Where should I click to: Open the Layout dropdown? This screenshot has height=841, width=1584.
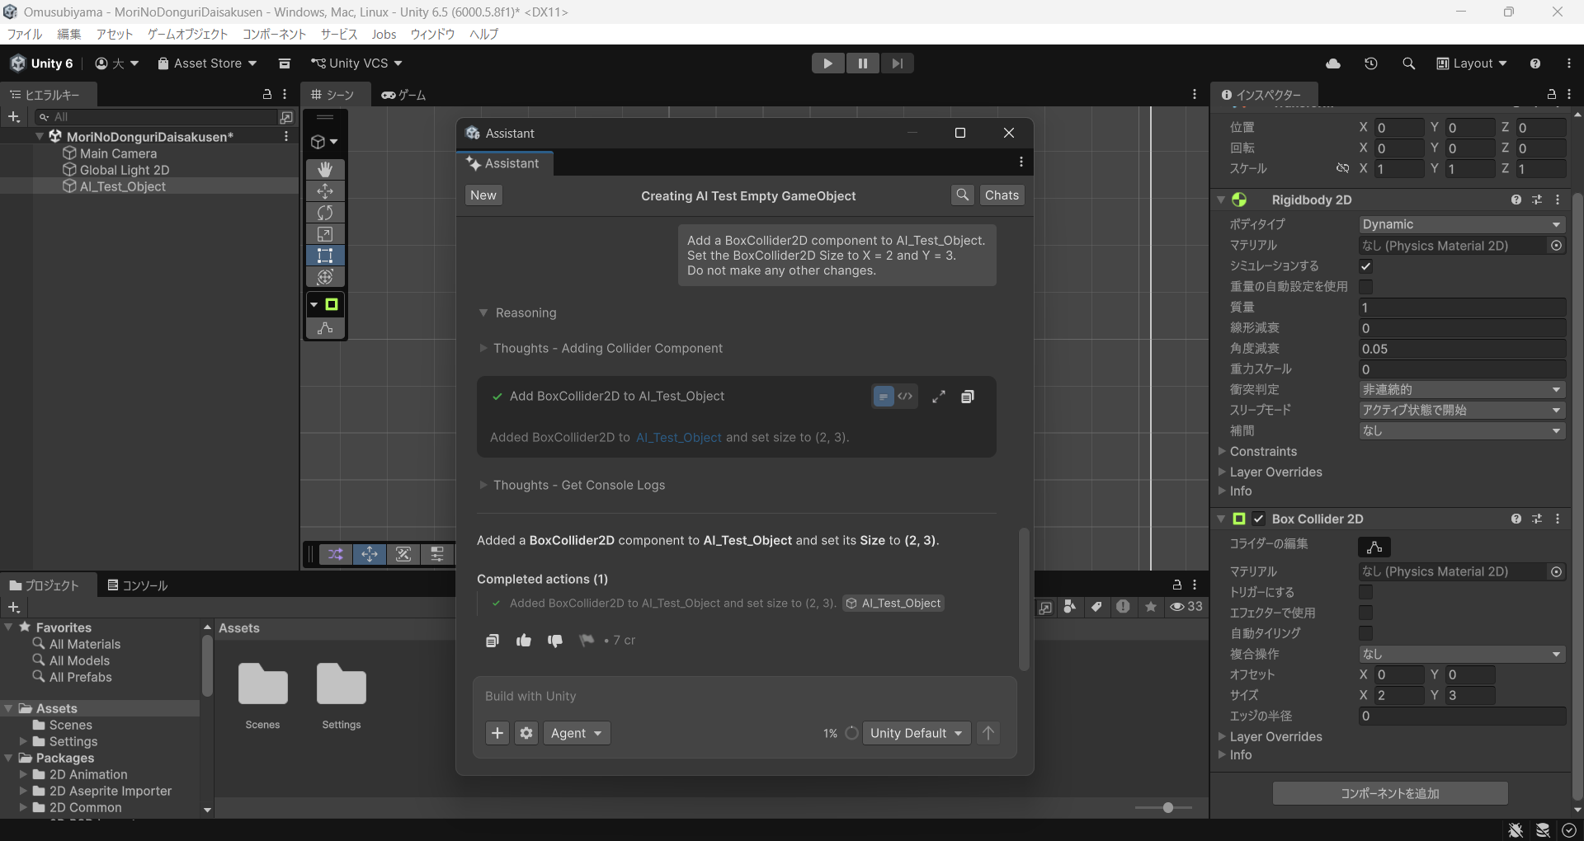pos(1472,63)
